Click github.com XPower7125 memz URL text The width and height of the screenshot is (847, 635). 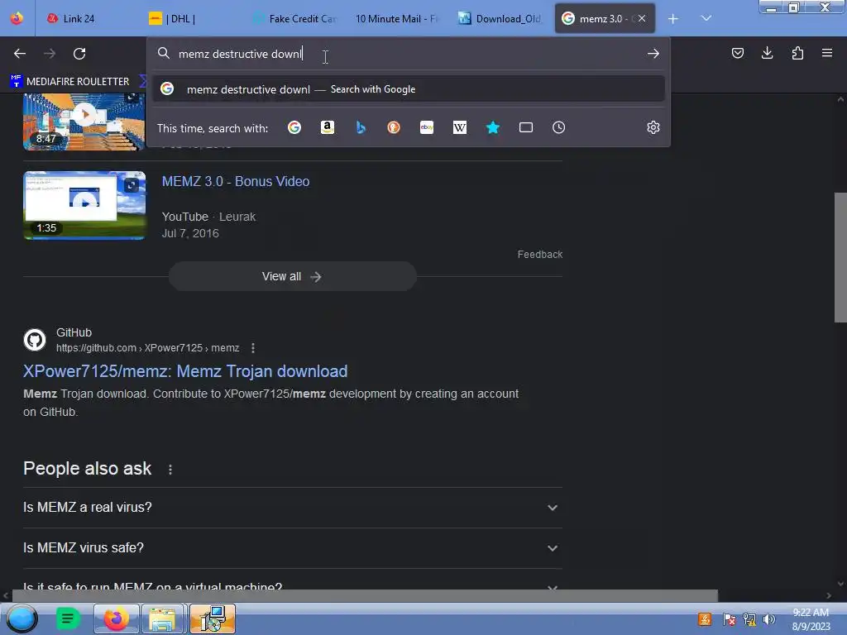[147, 348]
